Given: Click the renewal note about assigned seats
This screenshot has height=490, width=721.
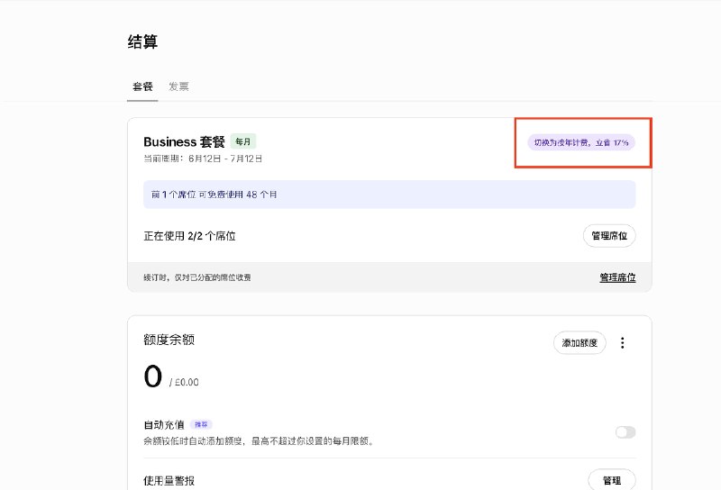Looking at the screenshot, I should (x=197, y=277).
